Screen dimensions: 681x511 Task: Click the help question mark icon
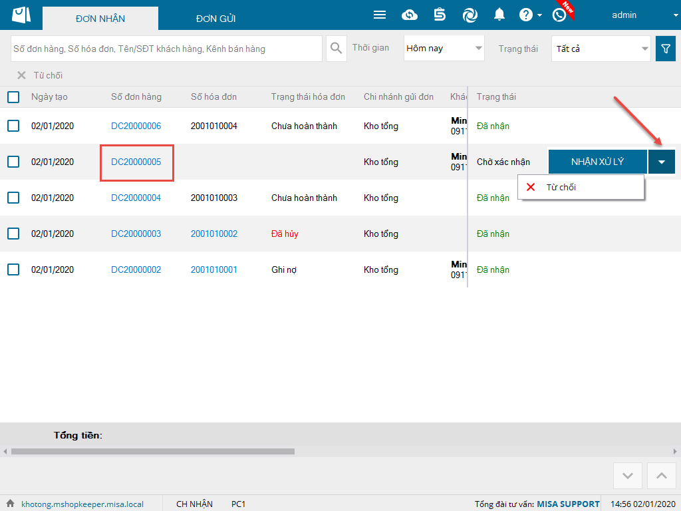[525, 15]
